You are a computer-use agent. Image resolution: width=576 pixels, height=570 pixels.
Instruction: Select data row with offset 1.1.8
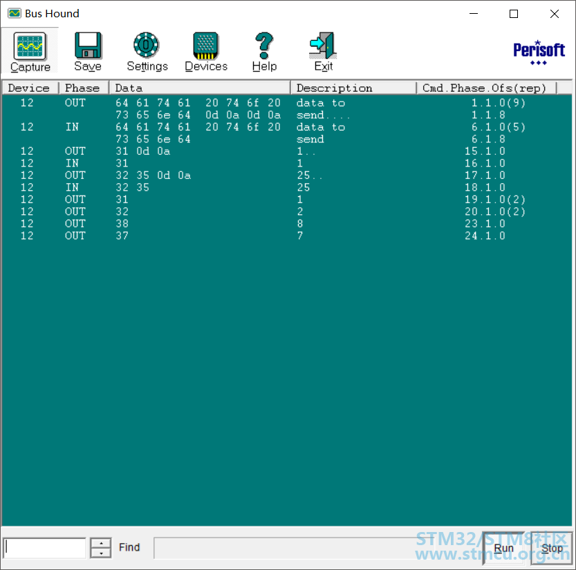pyautogui.click(x=287, y=115)
